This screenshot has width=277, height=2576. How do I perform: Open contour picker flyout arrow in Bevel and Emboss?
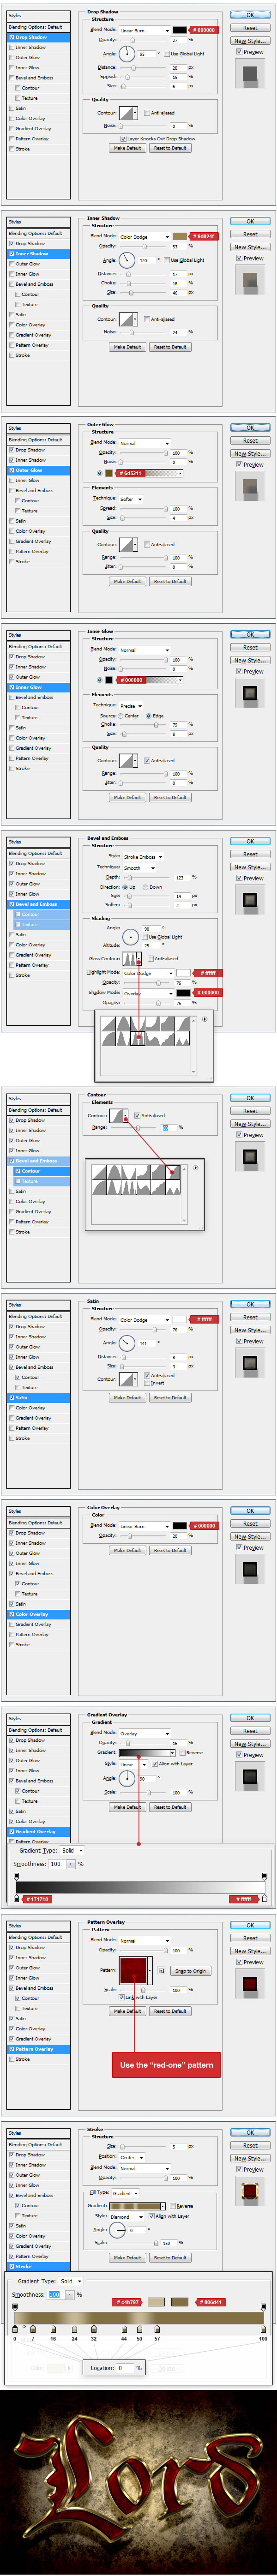(205, 1020)
